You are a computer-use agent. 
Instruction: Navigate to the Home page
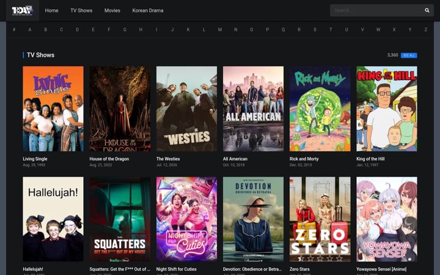(51, 10)
